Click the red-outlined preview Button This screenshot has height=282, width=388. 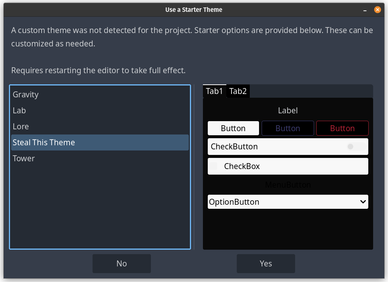[342, 129]
